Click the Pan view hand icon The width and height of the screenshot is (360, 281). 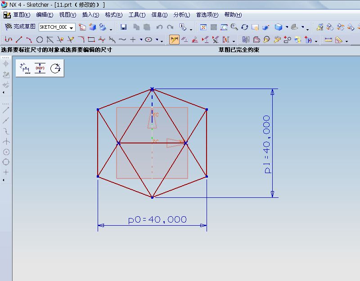[255, 27]
